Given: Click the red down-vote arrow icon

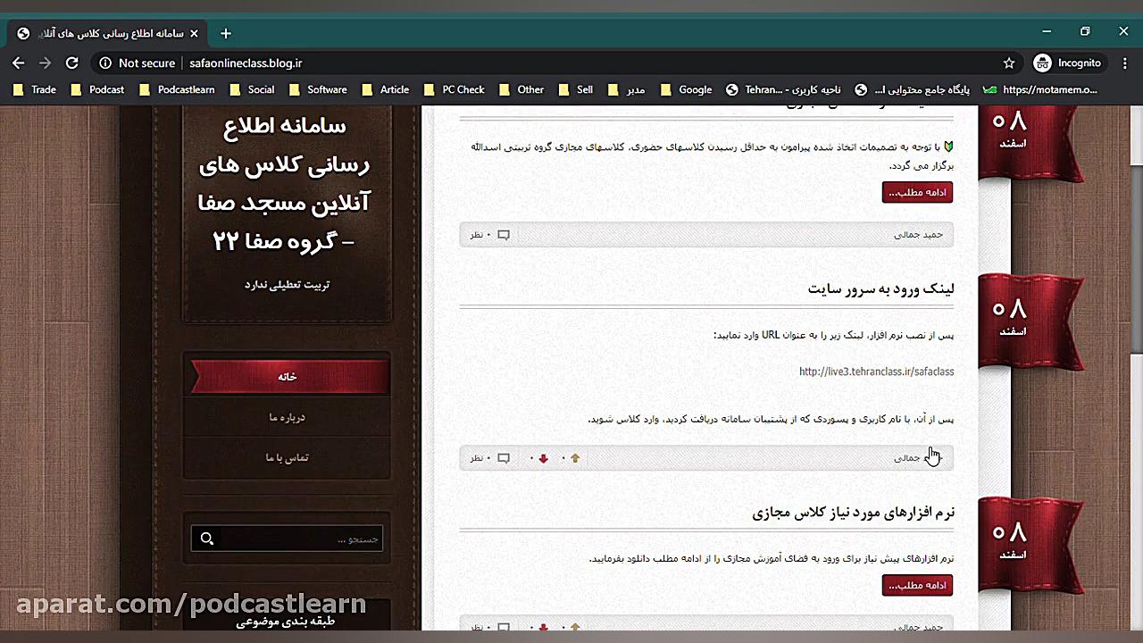Looking at the screenshot, I should click(543, 457).
